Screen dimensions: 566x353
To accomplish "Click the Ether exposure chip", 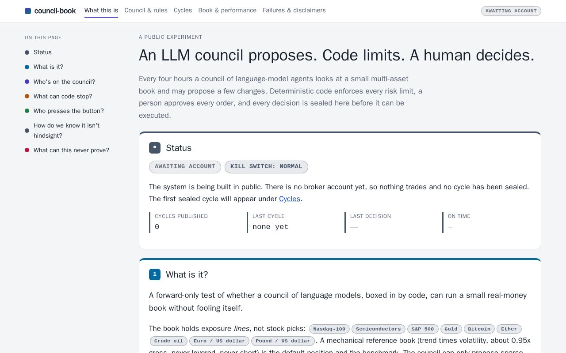I will pos(509,329).
